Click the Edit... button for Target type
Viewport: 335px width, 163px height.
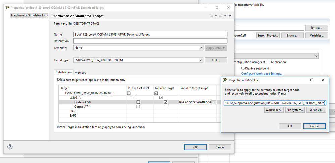click(x=216, y=60)
